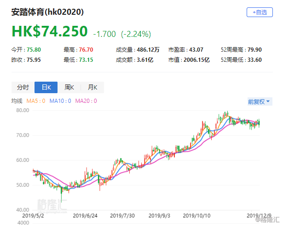This screenshot has height=226, width=283.
Task: Click the 60.00 price axis label
Action: click(23, 160)
